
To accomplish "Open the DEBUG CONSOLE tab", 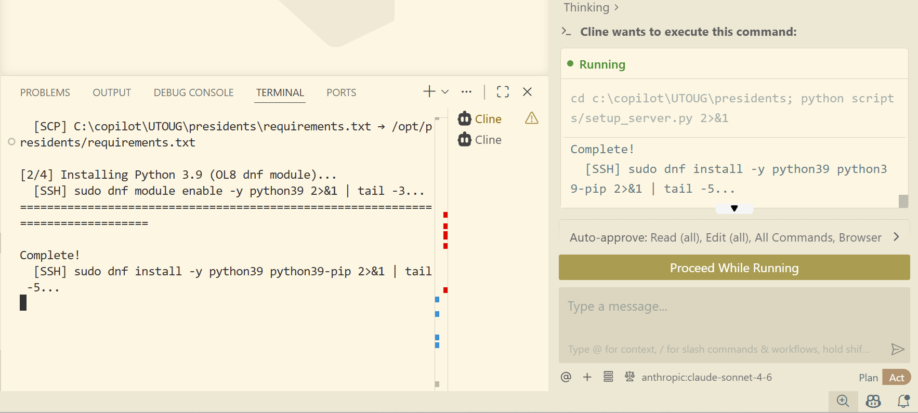I will [x=193, y=92].
